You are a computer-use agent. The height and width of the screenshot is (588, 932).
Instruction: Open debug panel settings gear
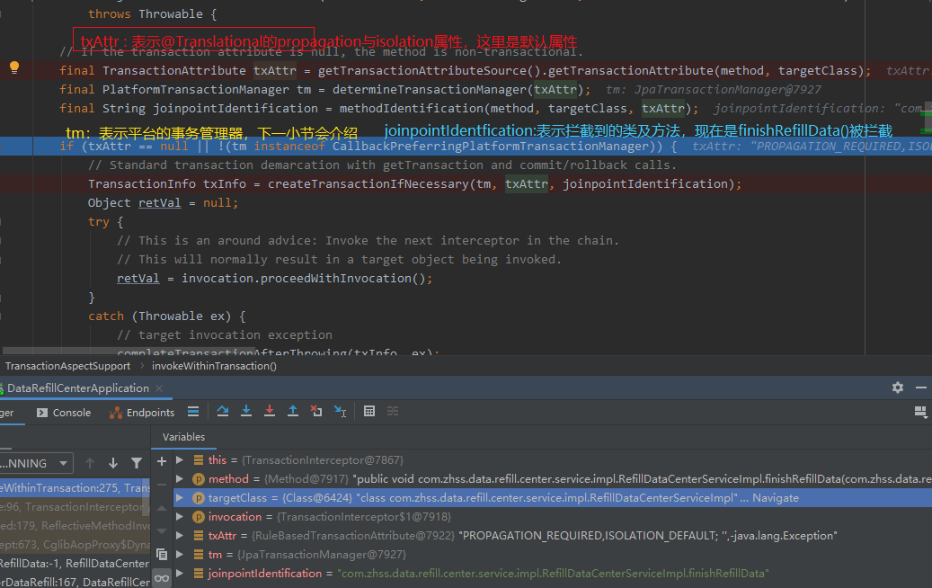(x=897, y=388)
